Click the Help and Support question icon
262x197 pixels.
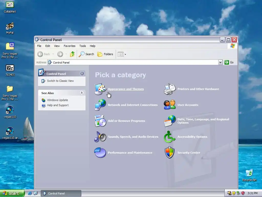[x=43, y=105]
